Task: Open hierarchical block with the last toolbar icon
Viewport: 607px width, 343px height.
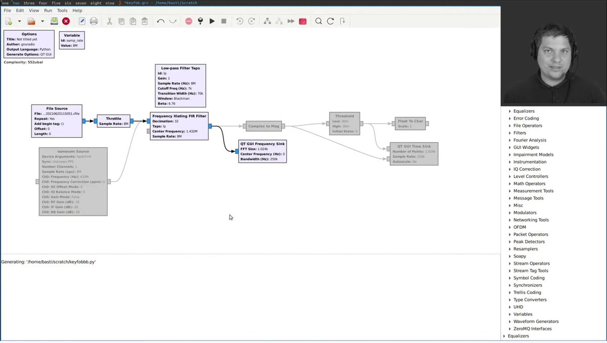Action: 342,21
